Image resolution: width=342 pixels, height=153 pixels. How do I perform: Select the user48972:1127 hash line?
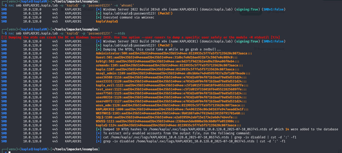(171, 102)
